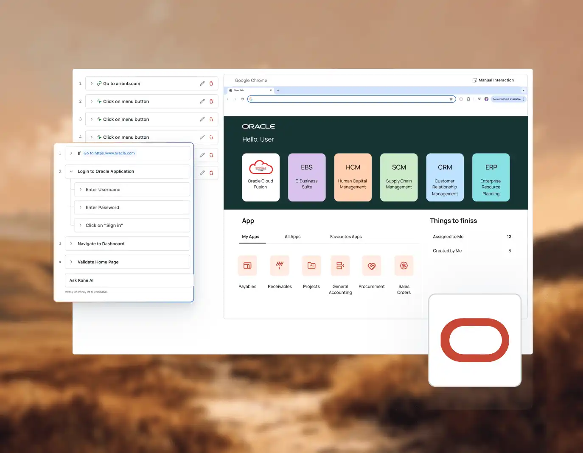Click the pencil edit icon for Go to airbnb.com
The image size is (583, 453).
tap(202, 84)
